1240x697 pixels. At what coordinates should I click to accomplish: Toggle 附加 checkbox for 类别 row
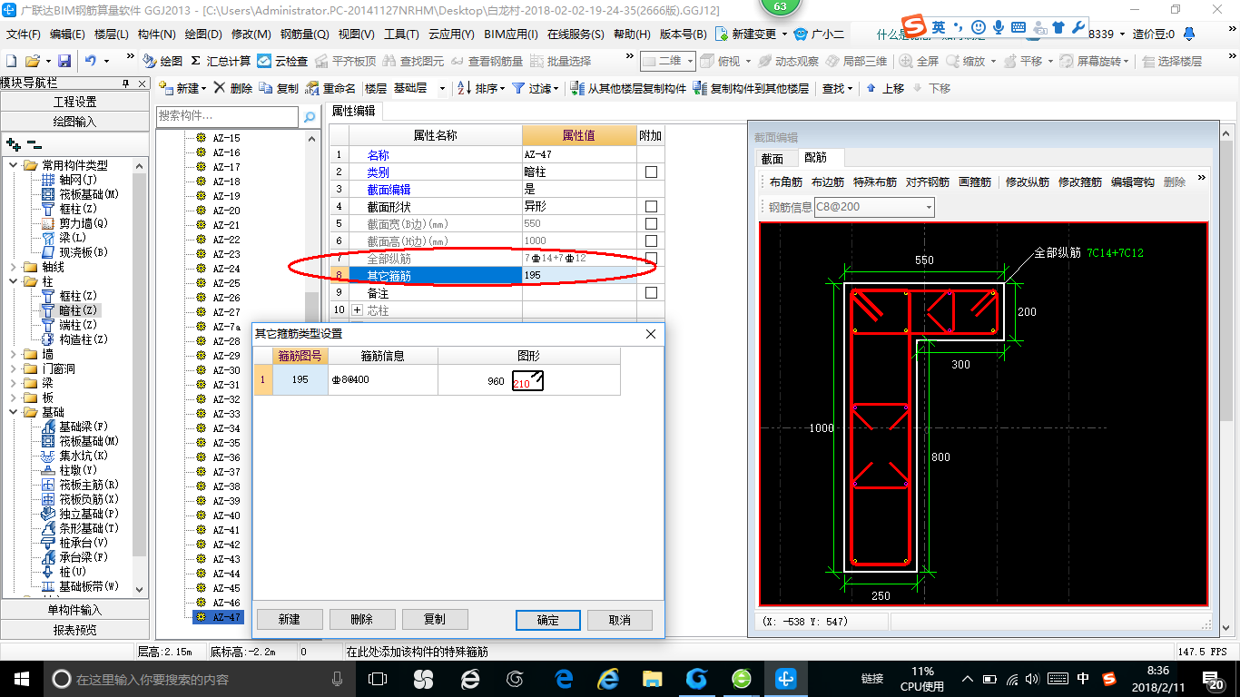click(x=651, y=172)
